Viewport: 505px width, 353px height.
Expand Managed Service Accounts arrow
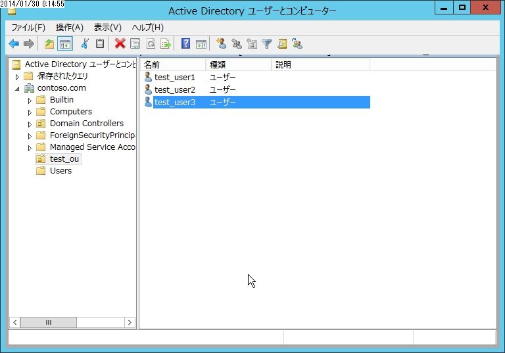coord(30,148)
